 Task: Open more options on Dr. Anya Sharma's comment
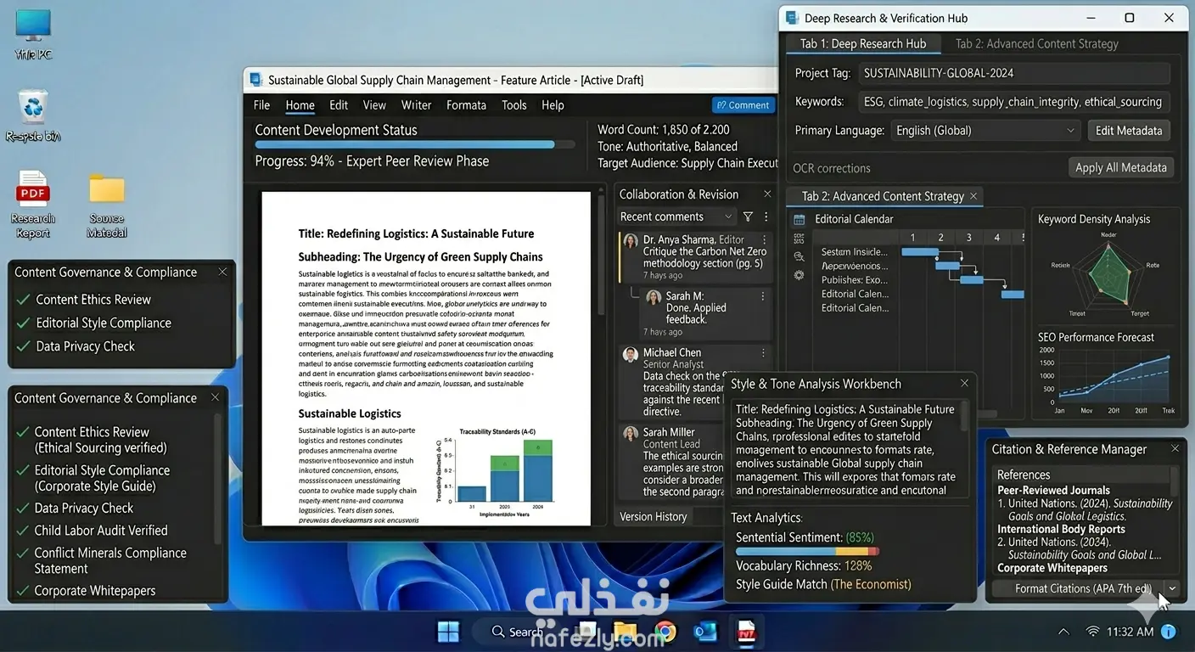tap(765, 240)
